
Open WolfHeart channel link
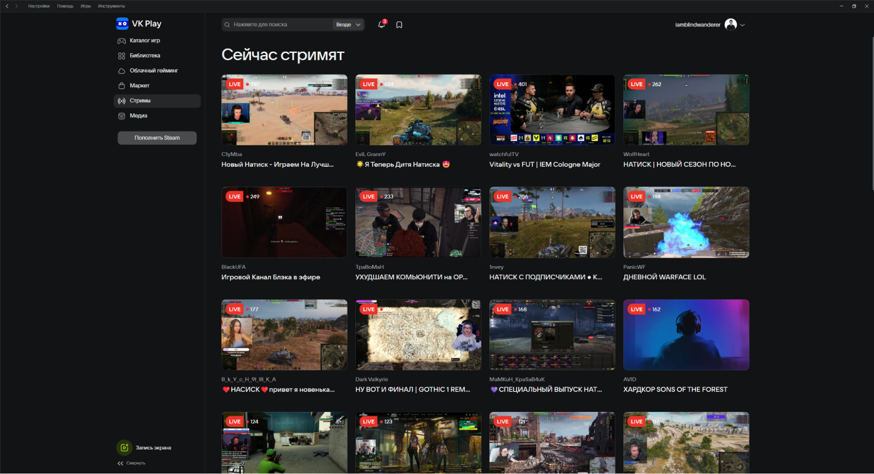tap(636, 154)
